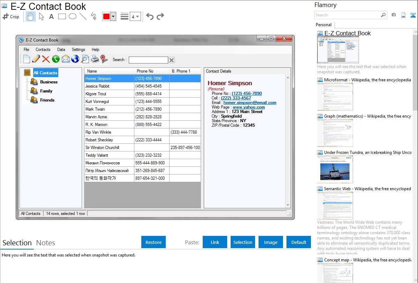This screenshot has height=283, width=418.
Task: Sort by the Phone No column header
Action: [x=152, y=71]
